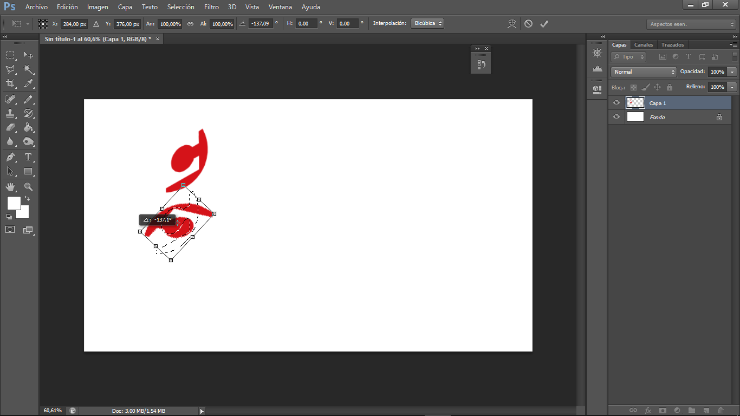Select the Rectangular Marquee tool

click(x=10, y=55)
